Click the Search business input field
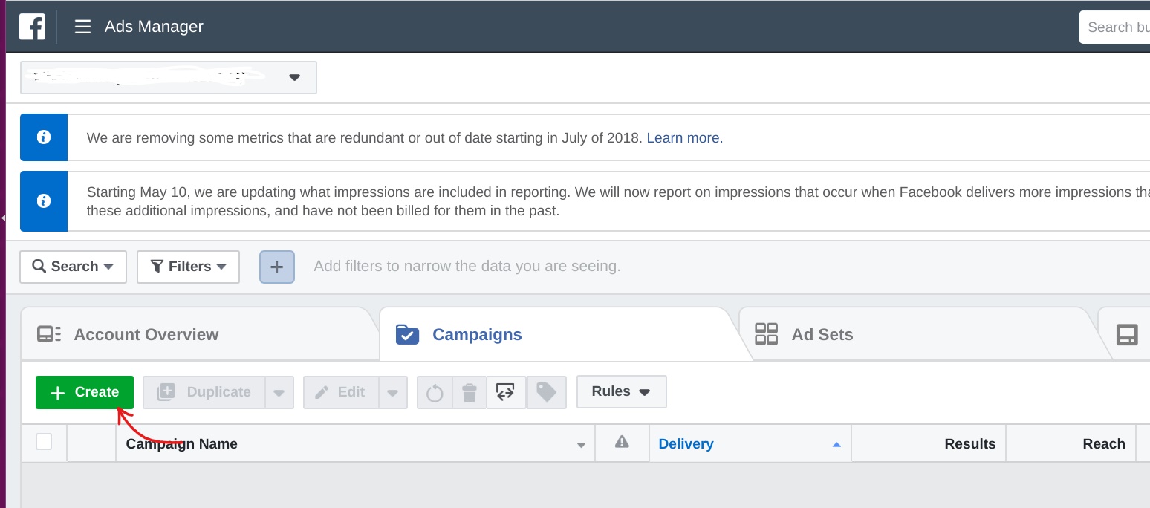Viewport: 1150px width, 508px height. 1114,27
